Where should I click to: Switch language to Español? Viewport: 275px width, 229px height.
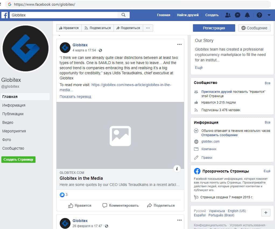pyautogui.click(x=200, y=215)
